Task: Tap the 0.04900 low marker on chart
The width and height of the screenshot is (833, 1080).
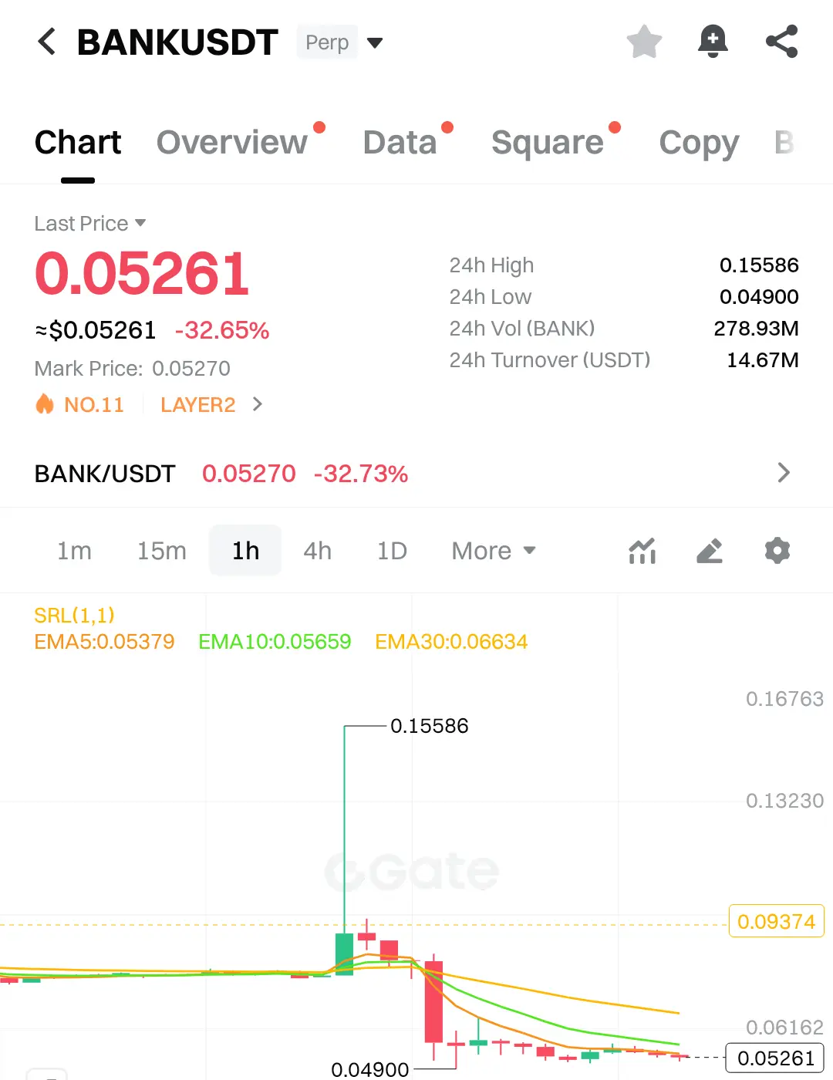Action: [x=369, y=1070]
